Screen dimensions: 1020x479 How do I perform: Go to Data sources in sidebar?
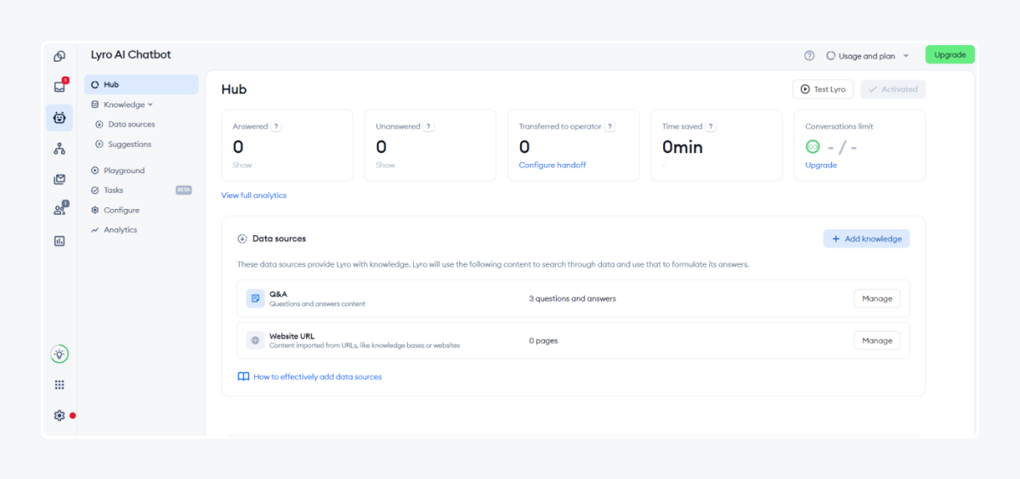point(131,124)
